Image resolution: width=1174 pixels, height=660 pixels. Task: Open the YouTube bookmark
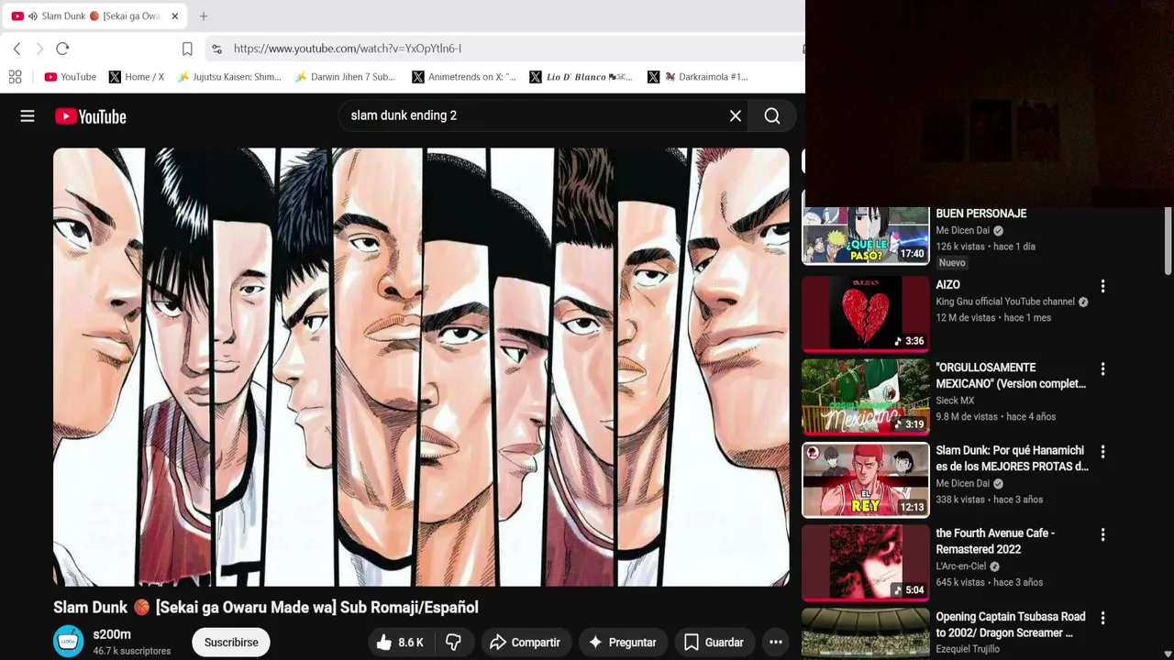pos(71,77)
